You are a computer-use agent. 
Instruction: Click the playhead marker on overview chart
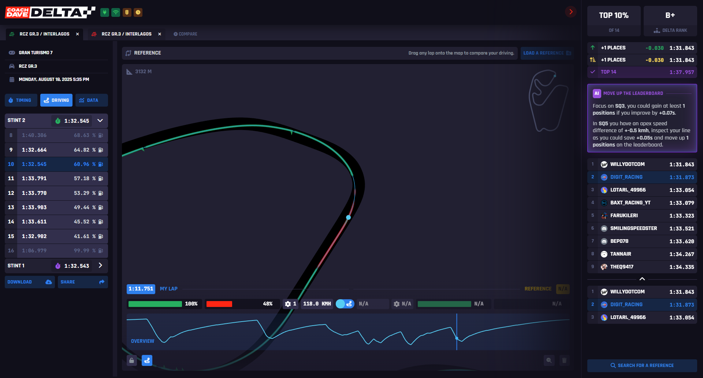pos(457,338)
